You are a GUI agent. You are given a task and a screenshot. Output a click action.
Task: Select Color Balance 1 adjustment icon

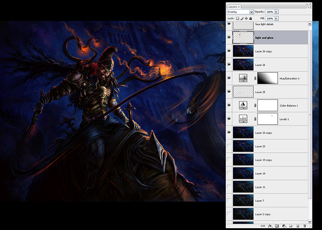[243, 105]
